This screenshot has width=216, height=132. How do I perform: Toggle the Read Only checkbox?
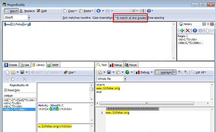[x=5, y=90]
